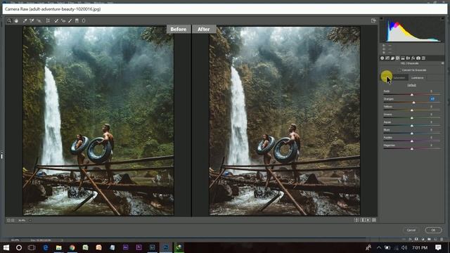Swap Before and After settings icon
The width and height of the screenshot is (450, 253).
pos(363,220)
